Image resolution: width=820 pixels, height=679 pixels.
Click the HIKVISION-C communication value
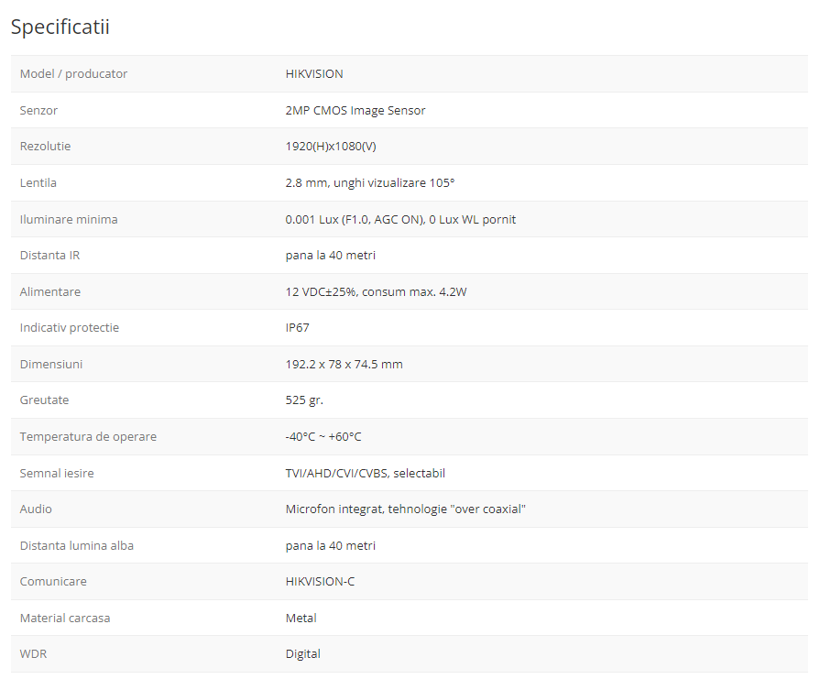click(x=320, y=581)
